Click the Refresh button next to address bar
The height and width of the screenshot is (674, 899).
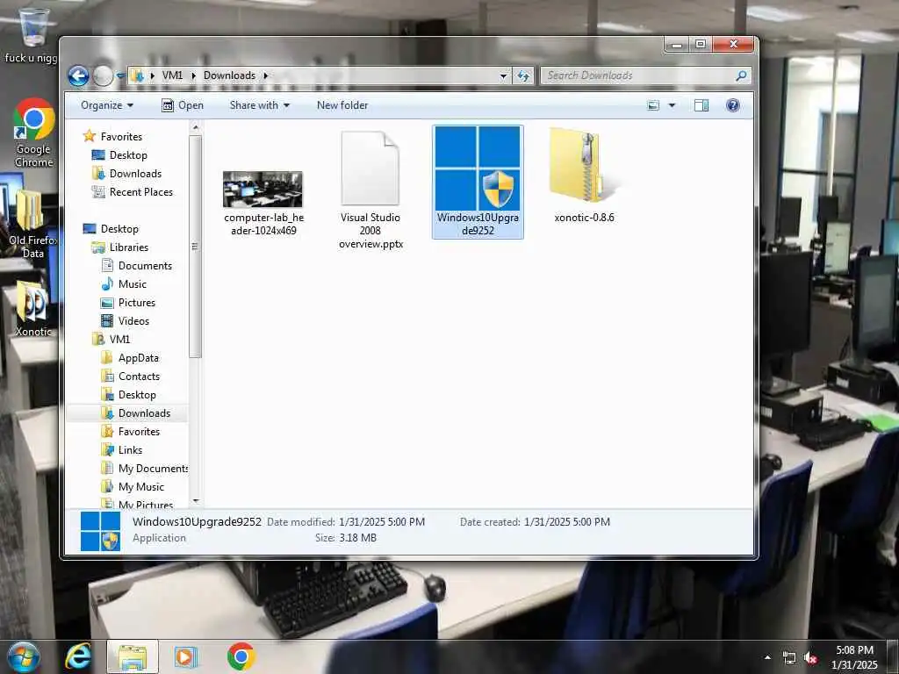pyautogui.click(x=523, y=75)
